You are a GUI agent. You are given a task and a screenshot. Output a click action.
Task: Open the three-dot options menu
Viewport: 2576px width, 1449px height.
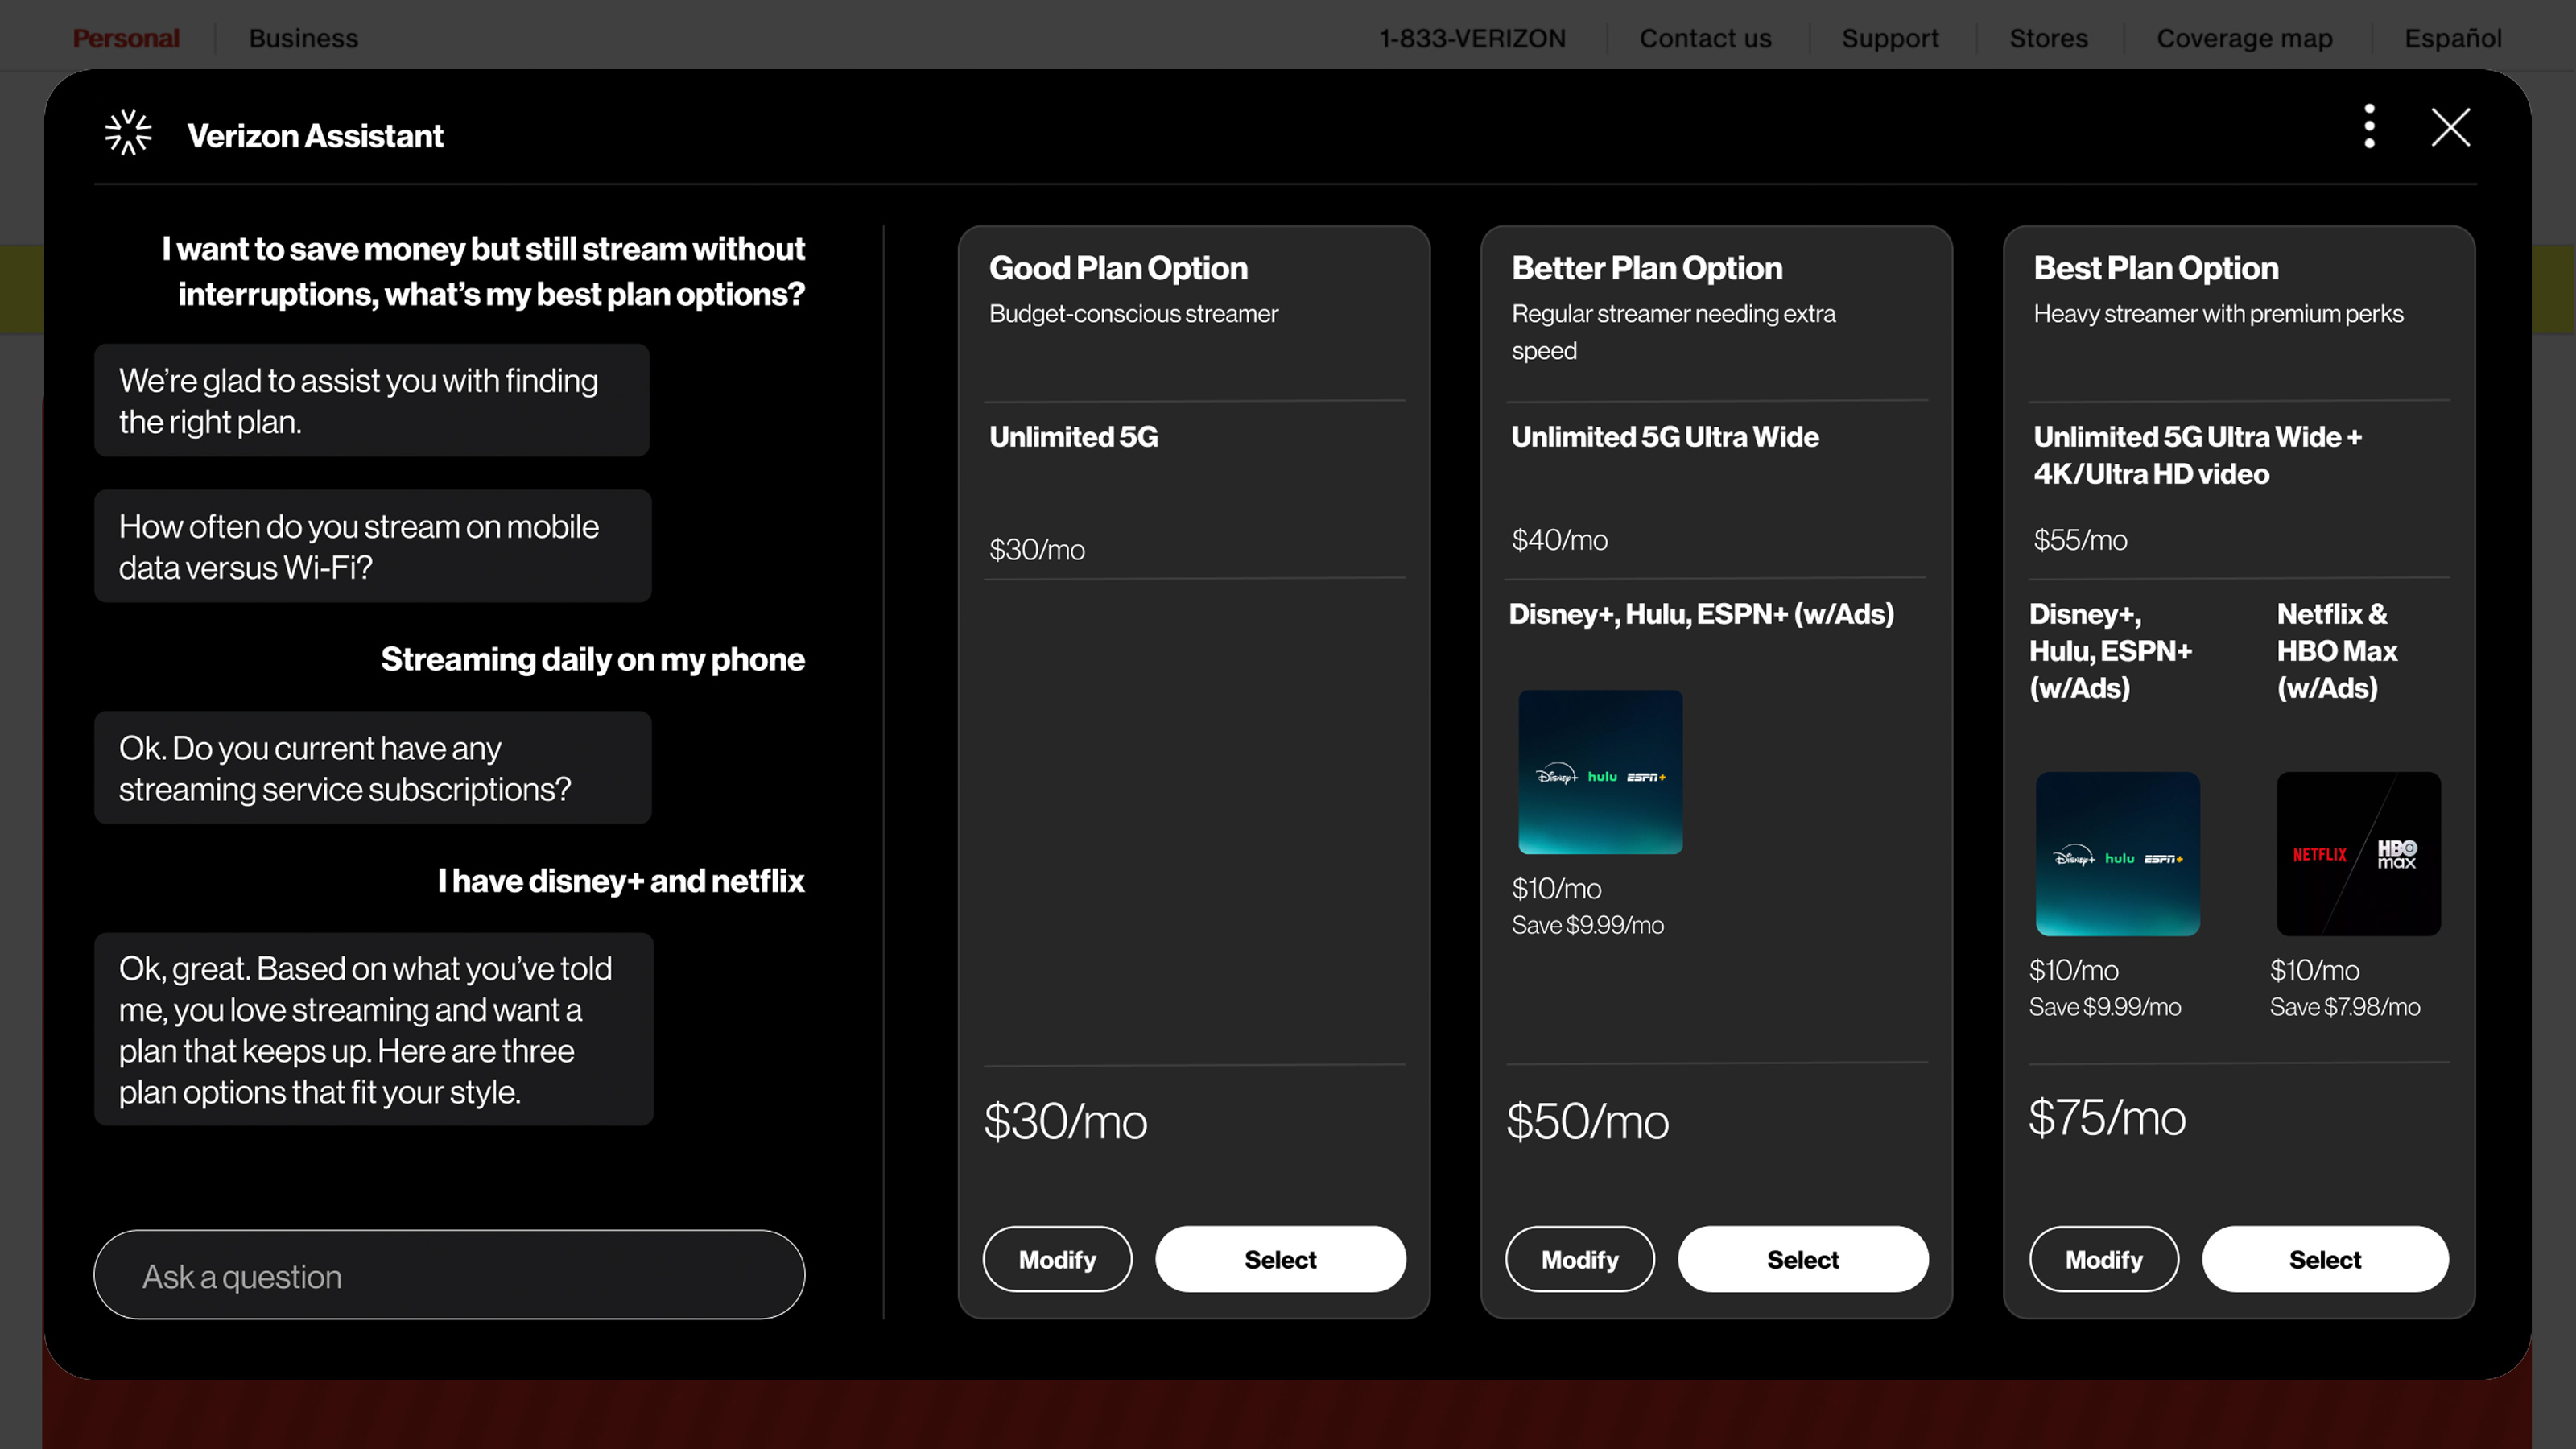[x=2369, y=127]
